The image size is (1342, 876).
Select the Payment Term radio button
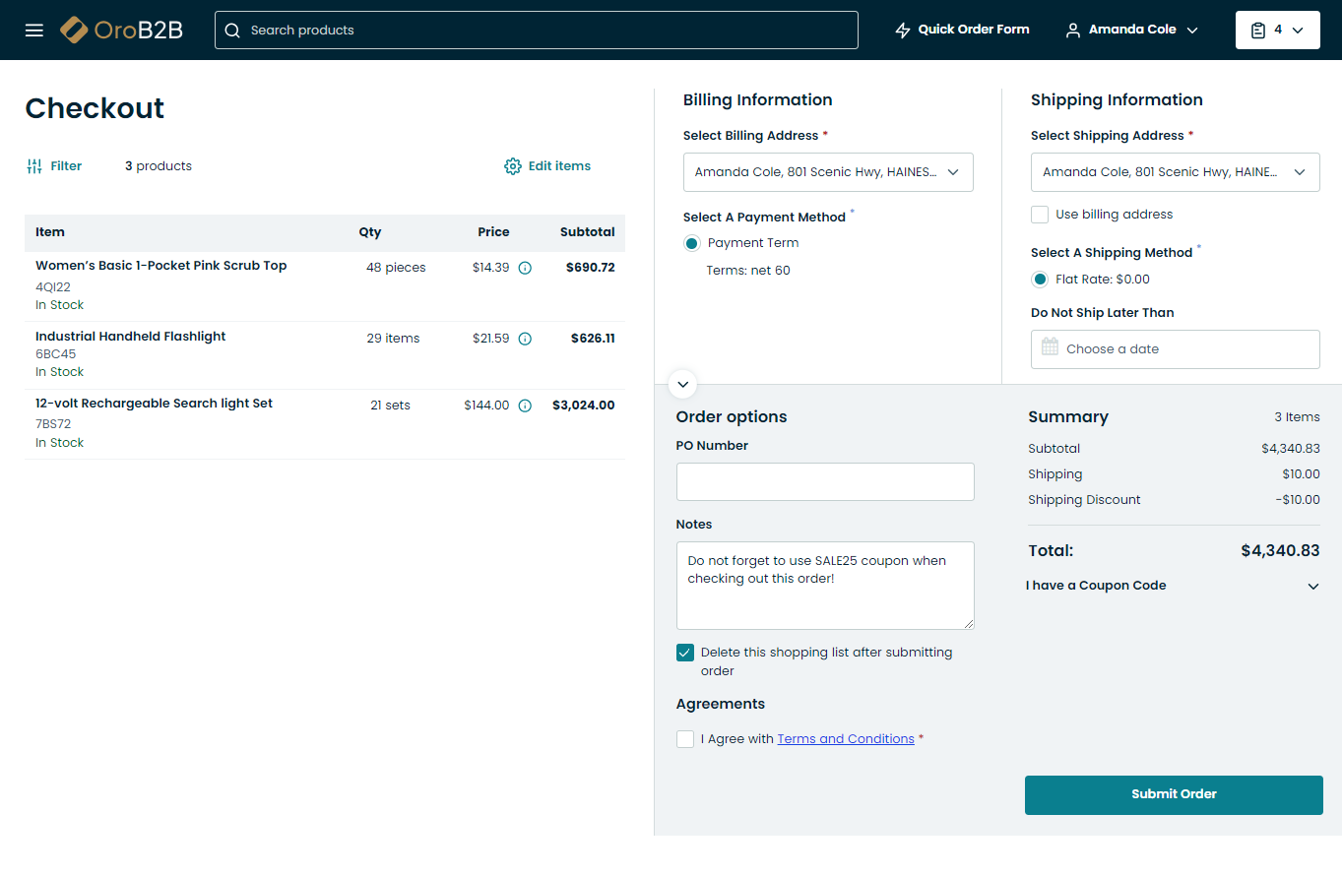692,243
